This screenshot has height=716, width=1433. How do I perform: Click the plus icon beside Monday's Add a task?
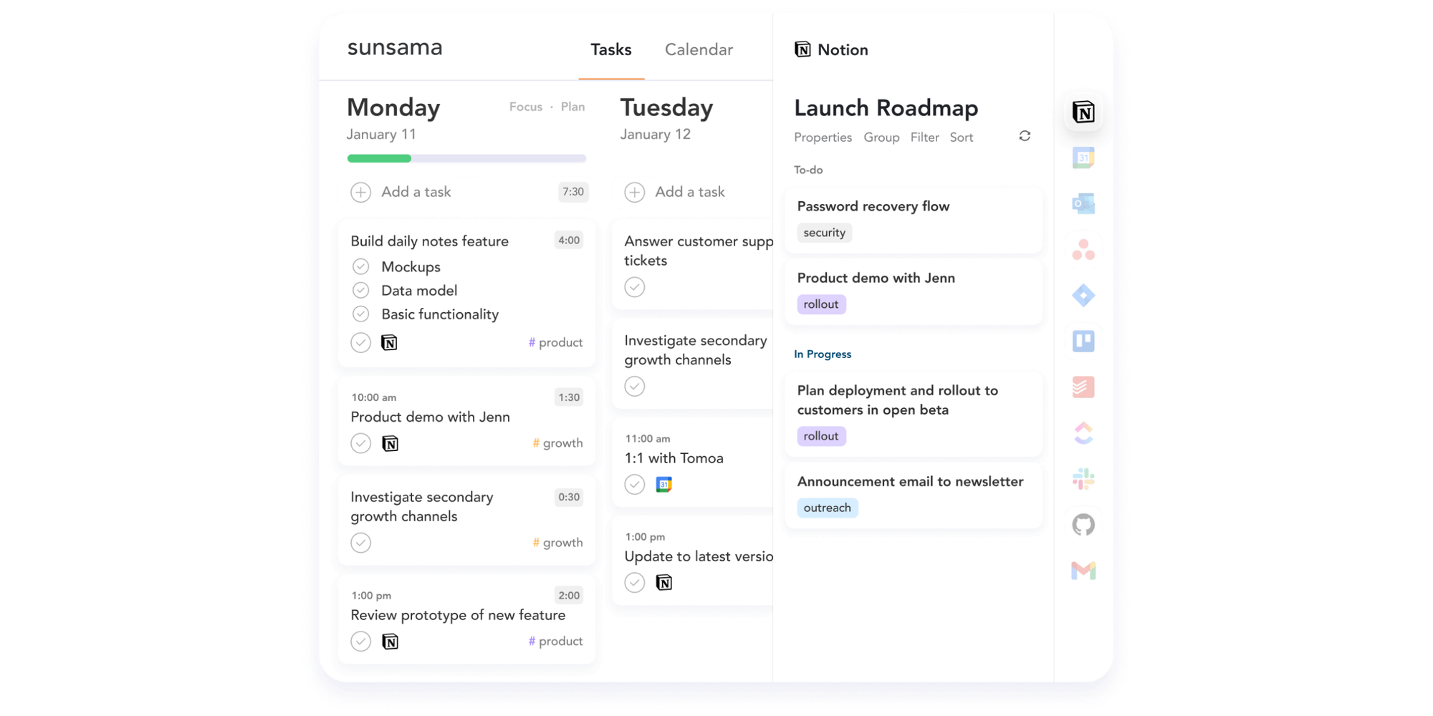click(x=360, y=192)
